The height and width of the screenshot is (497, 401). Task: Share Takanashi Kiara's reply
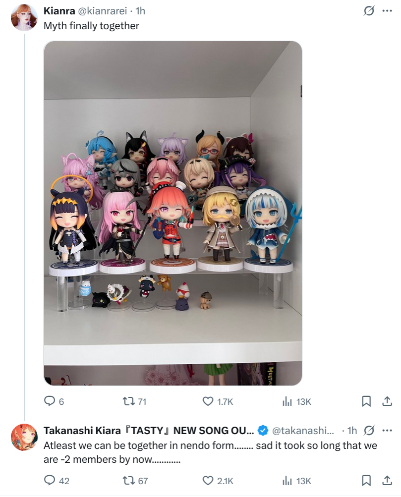387,481
